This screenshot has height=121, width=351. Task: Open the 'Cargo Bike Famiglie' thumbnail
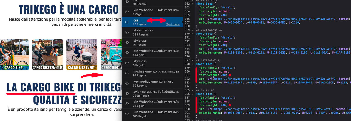pyautogui.click(x=47, y=54)
